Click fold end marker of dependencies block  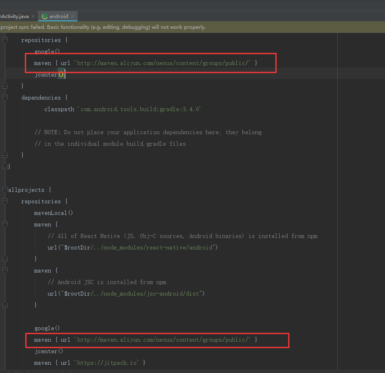point(5,155)
